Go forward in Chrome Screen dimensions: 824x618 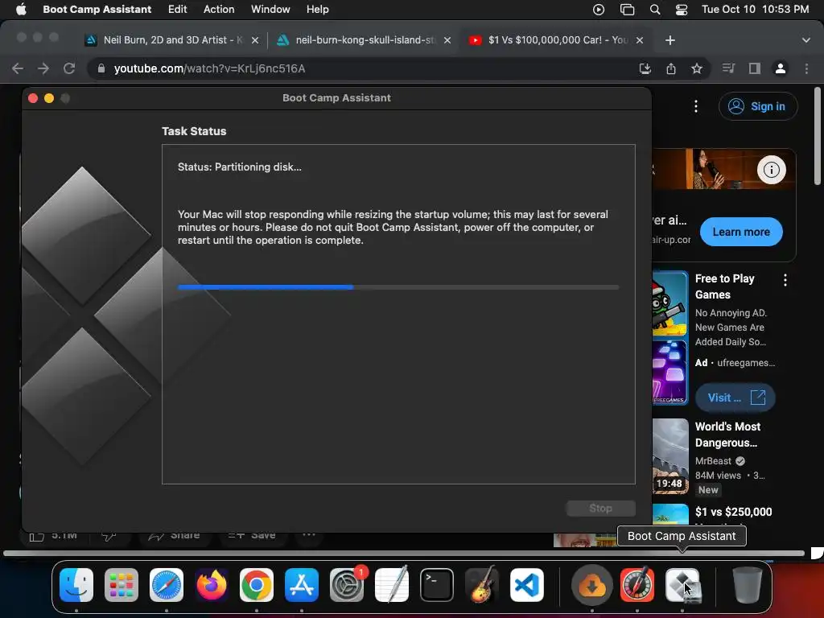tap(43, 68)
